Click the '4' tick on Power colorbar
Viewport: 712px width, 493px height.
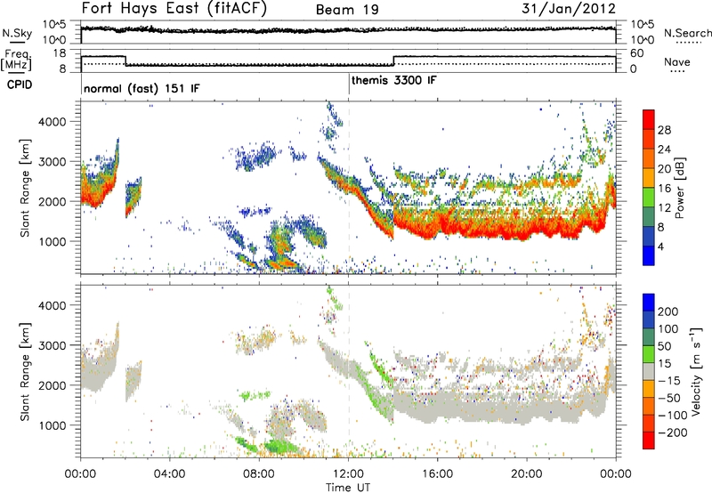(x=662, y=246)
